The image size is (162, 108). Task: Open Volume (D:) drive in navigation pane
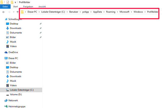(16, 94)
